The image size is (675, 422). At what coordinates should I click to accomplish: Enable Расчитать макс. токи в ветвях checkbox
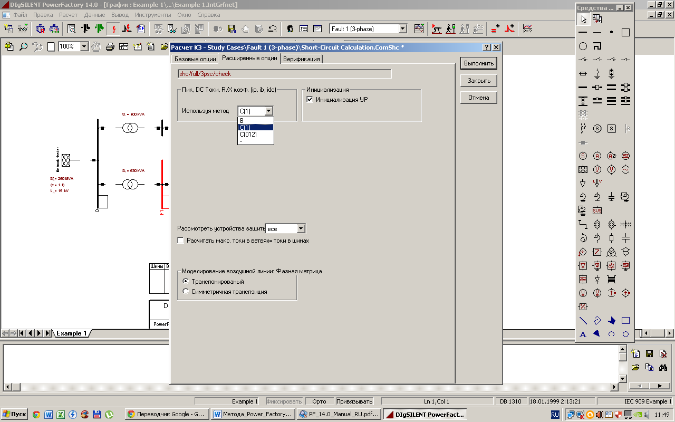181,241
